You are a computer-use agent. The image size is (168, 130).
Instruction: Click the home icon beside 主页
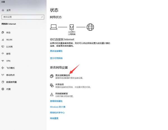(x=3, y=10)
